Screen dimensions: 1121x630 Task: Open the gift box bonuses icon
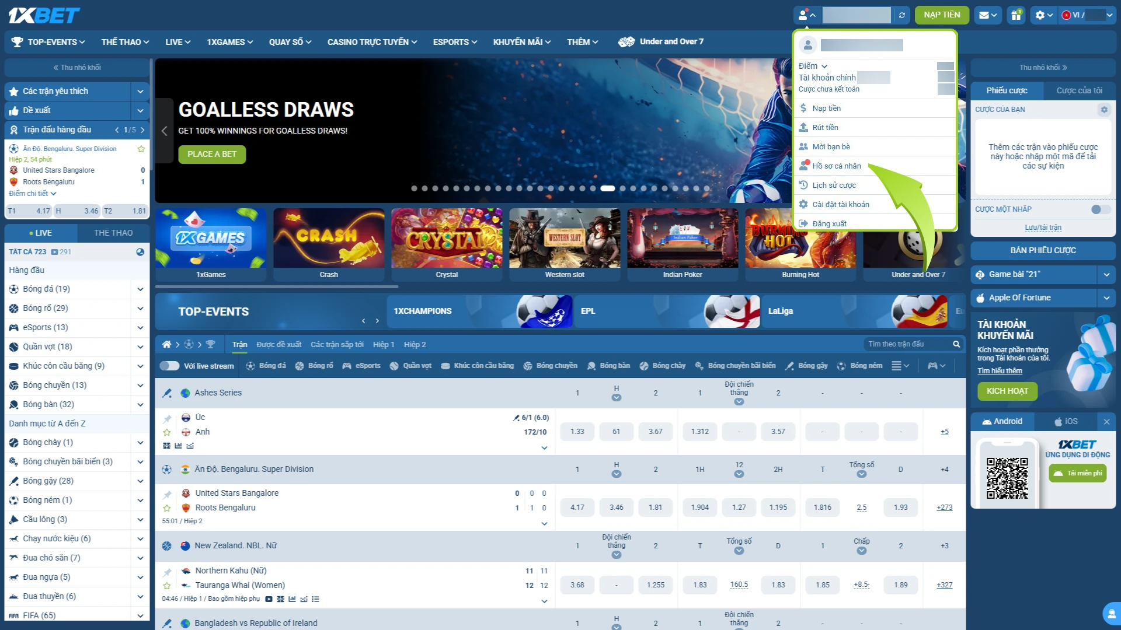tap(1016, 15)
